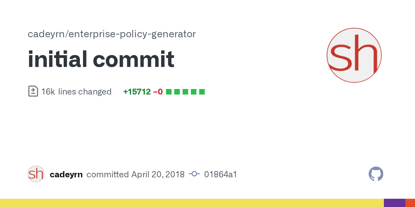Open the bold cadeyrn author name at bottom
Screen dimensions: 415x207
[x=66, y=175]
